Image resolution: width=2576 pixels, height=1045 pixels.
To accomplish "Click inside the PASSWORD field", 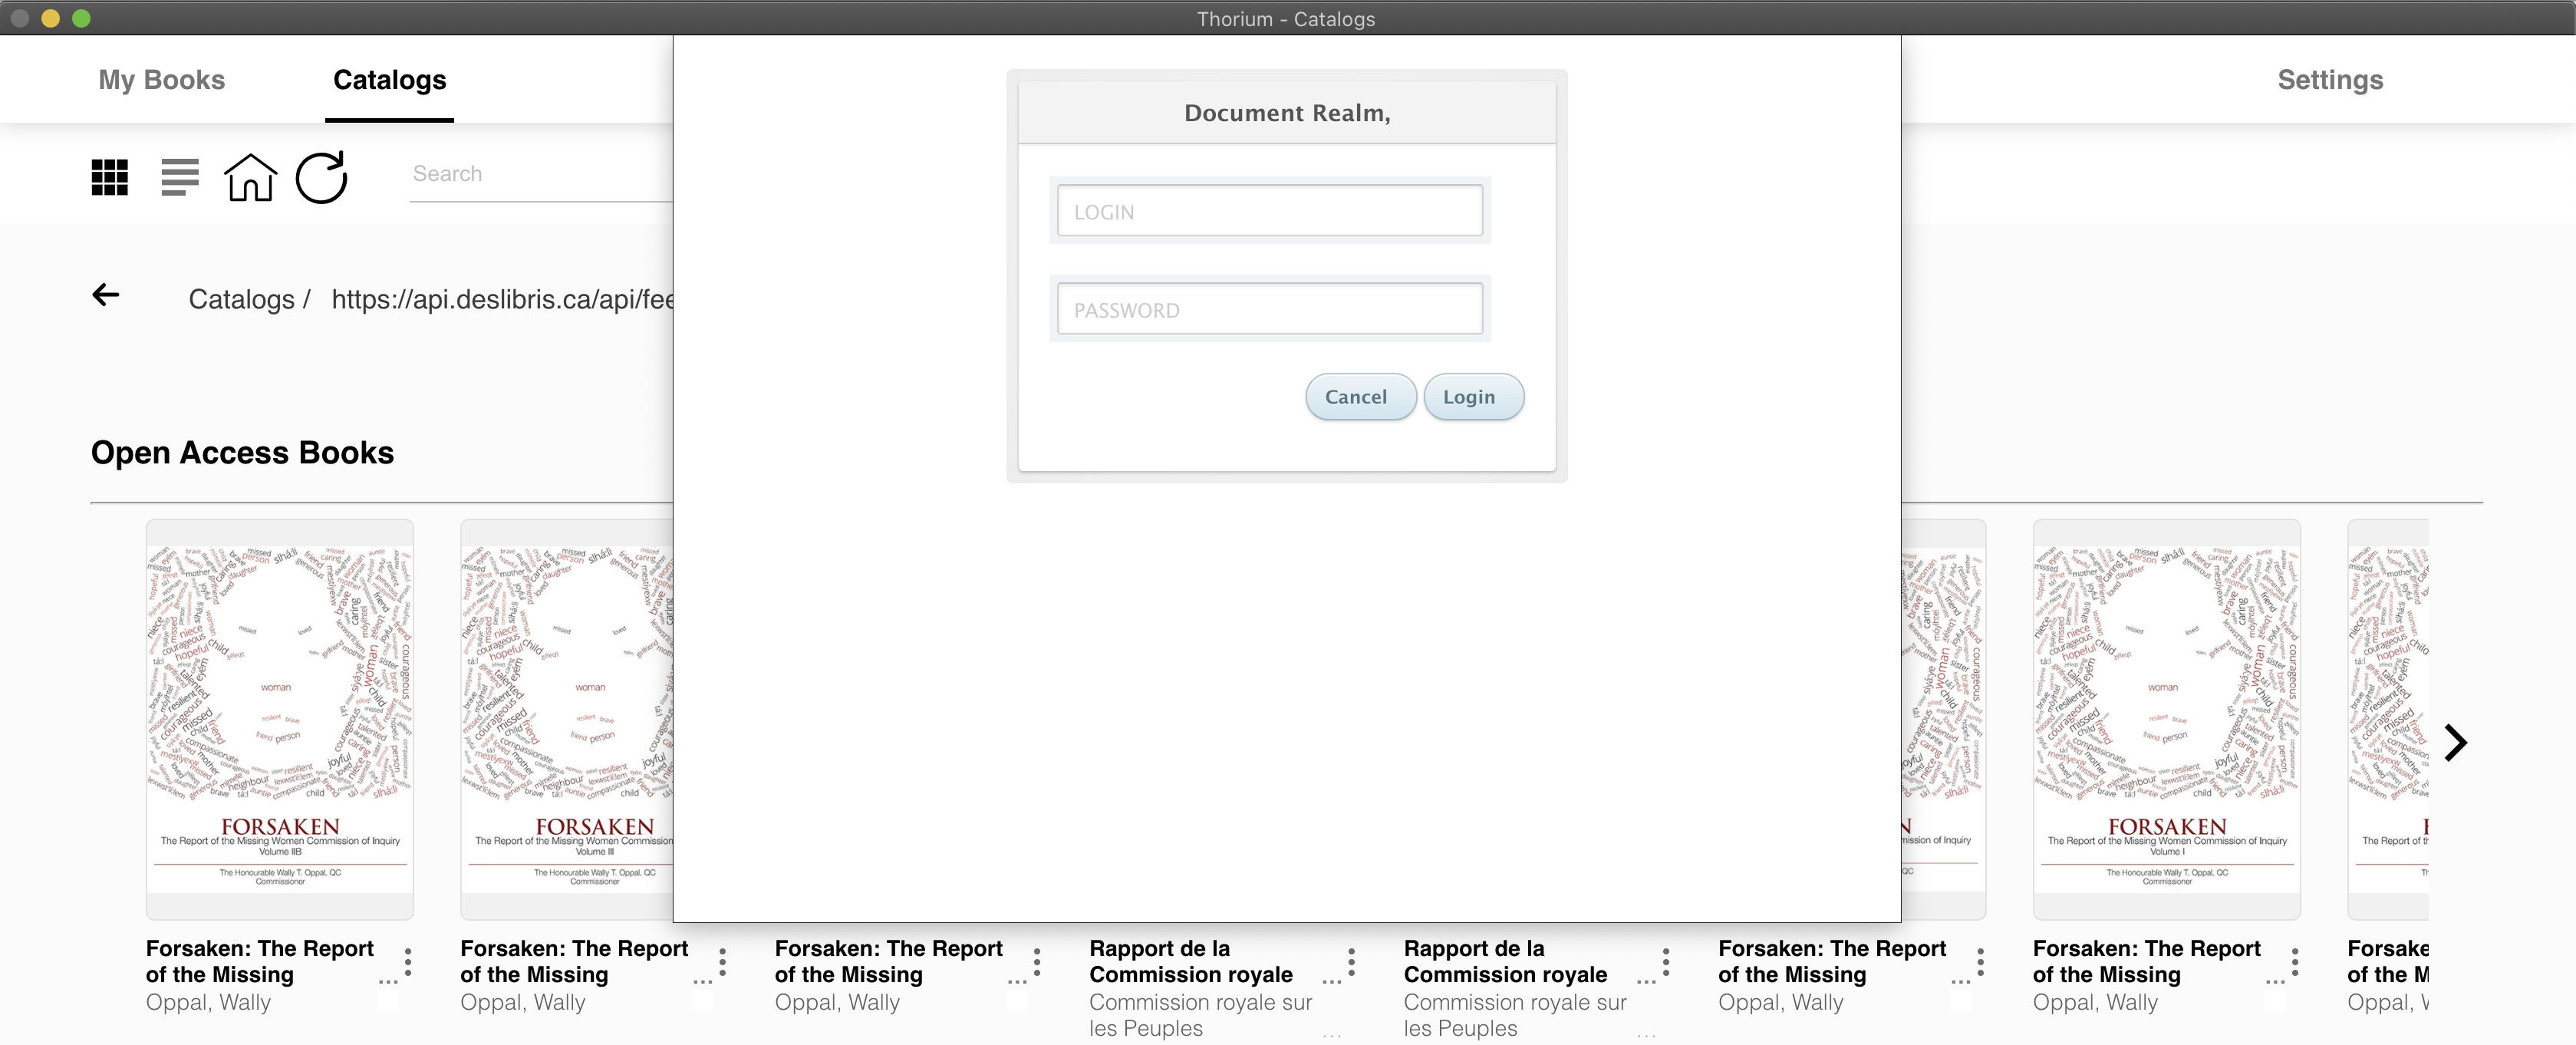I will click(1270, 308).
